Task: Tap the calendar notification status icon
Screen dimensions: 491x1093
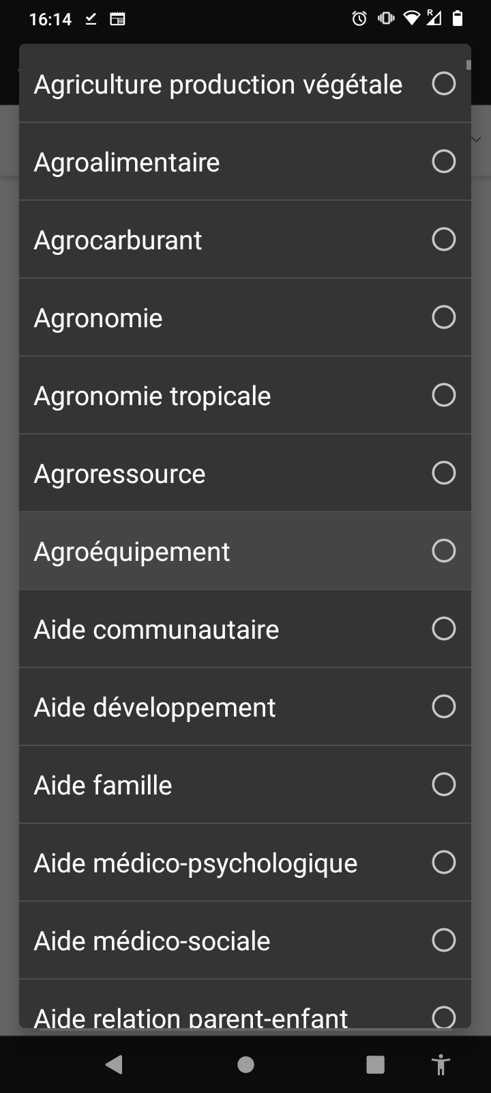Action: [x=117, y=19]
